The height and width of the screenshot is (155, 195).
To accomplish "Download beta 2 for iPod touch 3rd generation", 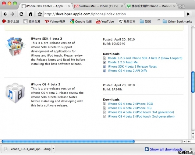I will [141, 112].
